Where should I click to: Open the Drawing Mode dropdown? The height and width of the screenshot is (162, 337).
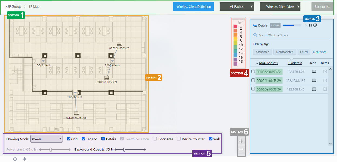pyautogui.click(x=46, y=139)
